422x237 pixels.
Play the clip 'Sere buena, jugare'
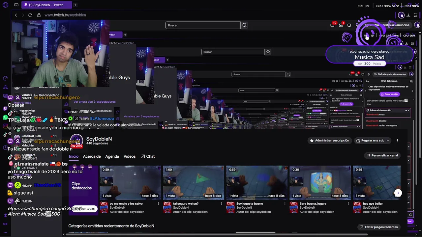(x=320, y=182)
